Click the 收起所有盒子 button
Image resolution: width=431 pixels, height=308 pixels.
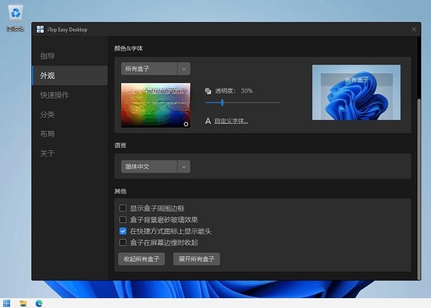tap(142, 259)
